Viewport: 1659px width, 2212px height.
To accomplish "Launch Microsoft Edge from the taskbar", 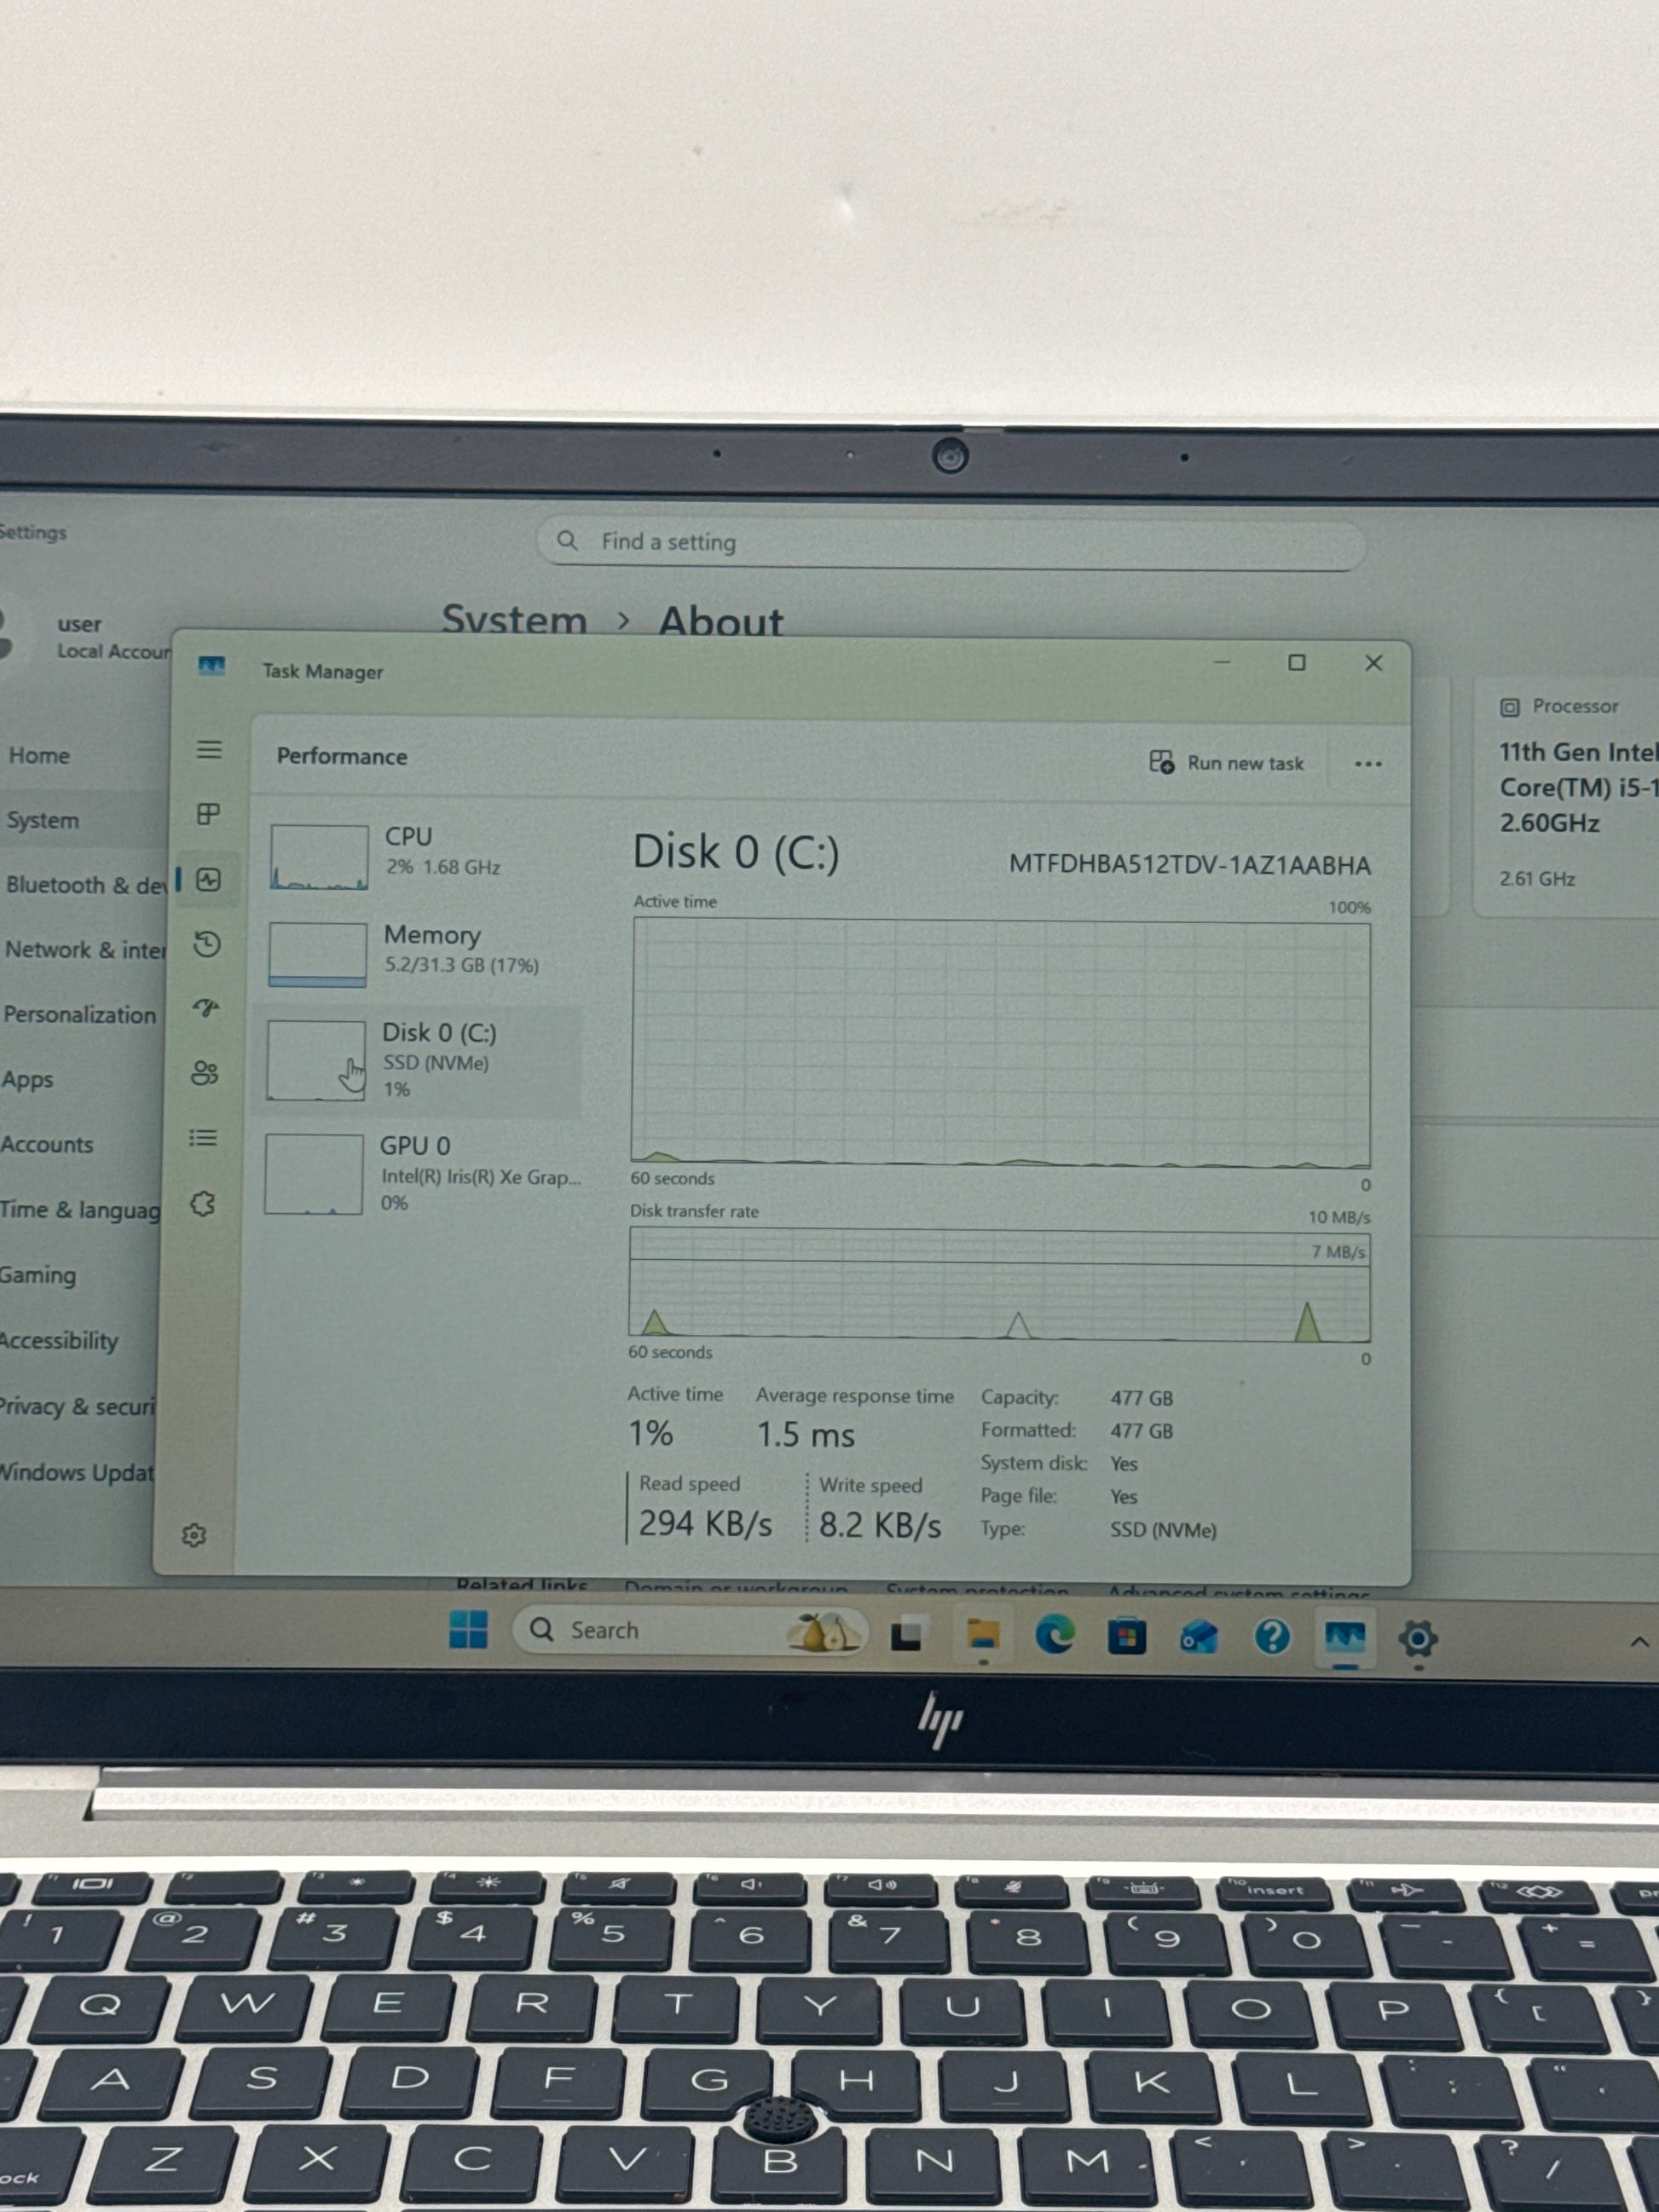I will tap(1054, 1635).
